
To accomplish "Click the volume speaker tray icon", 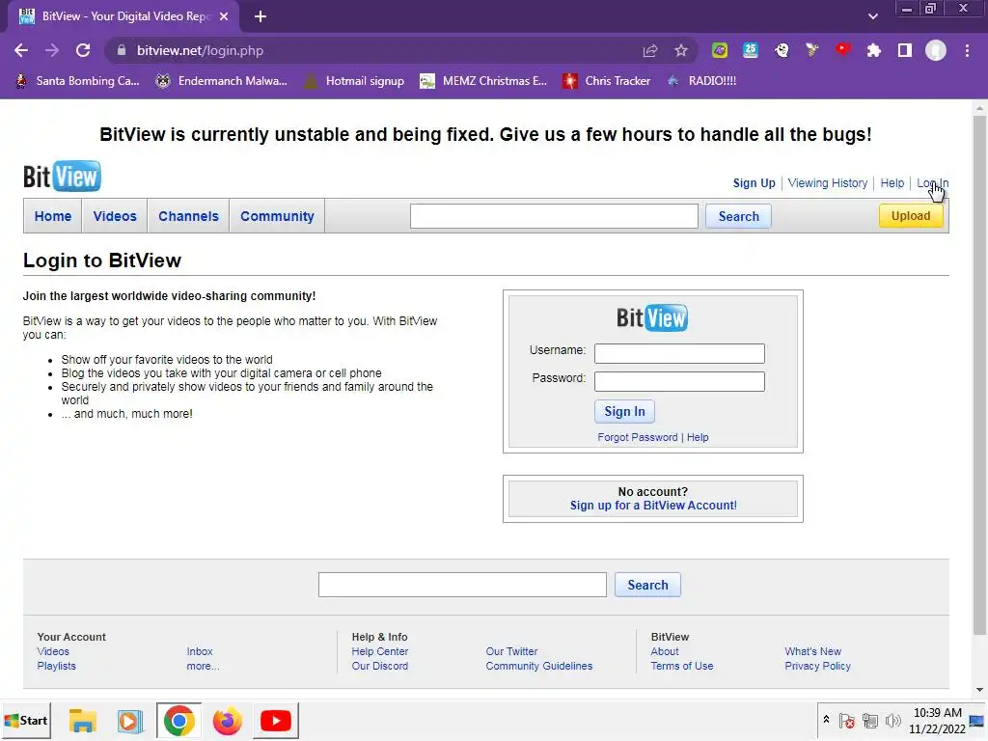I will pyautogui.click(x=892, y=720).
